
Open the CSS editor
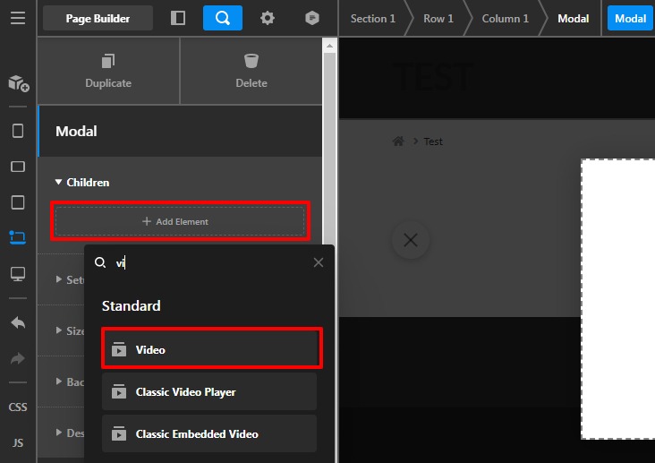coord(18,407)
